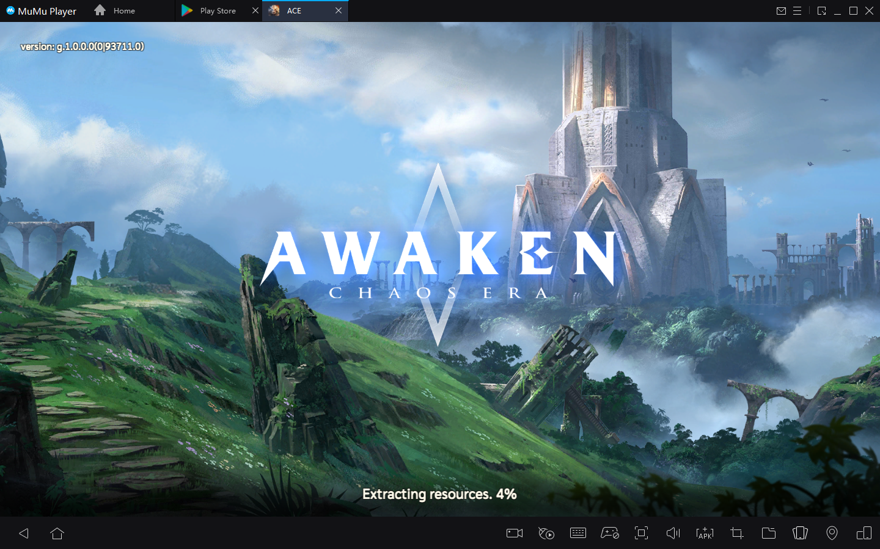Screen dimensions: 880x549
Task: Open the window resize option
Action: click(x=821, y=10)
